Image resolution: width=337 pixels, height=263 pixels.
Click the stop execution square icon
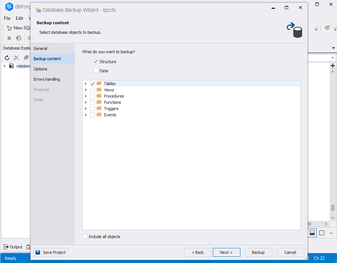click(x=9, y=38)
